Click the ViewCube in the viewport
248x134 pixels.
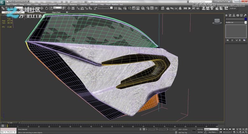[217, 21]
